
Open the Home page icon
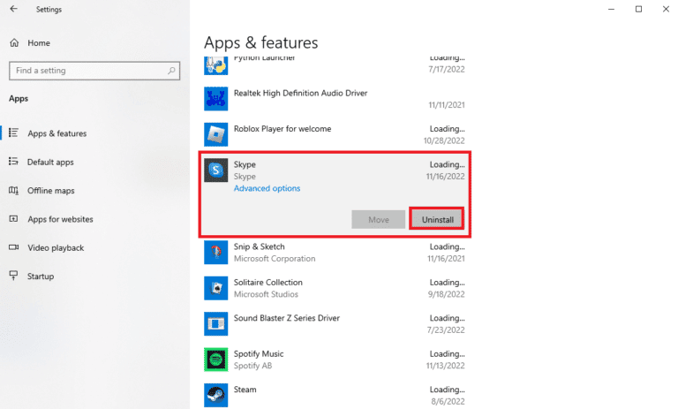coord(14,43)
